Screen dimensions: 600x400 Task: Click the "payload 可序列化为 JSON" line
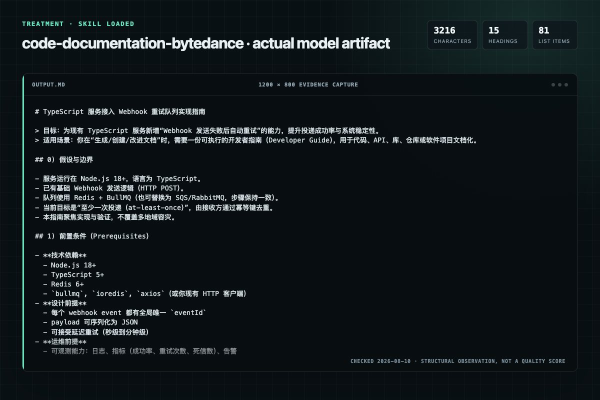[90, 322]
